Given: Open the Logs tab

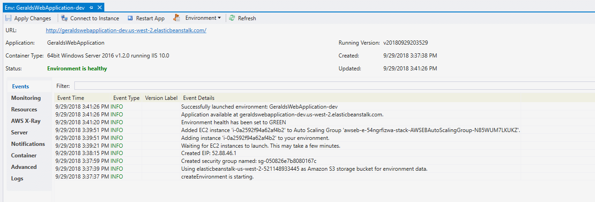Looking at the screenshot, I should point(17,179).
